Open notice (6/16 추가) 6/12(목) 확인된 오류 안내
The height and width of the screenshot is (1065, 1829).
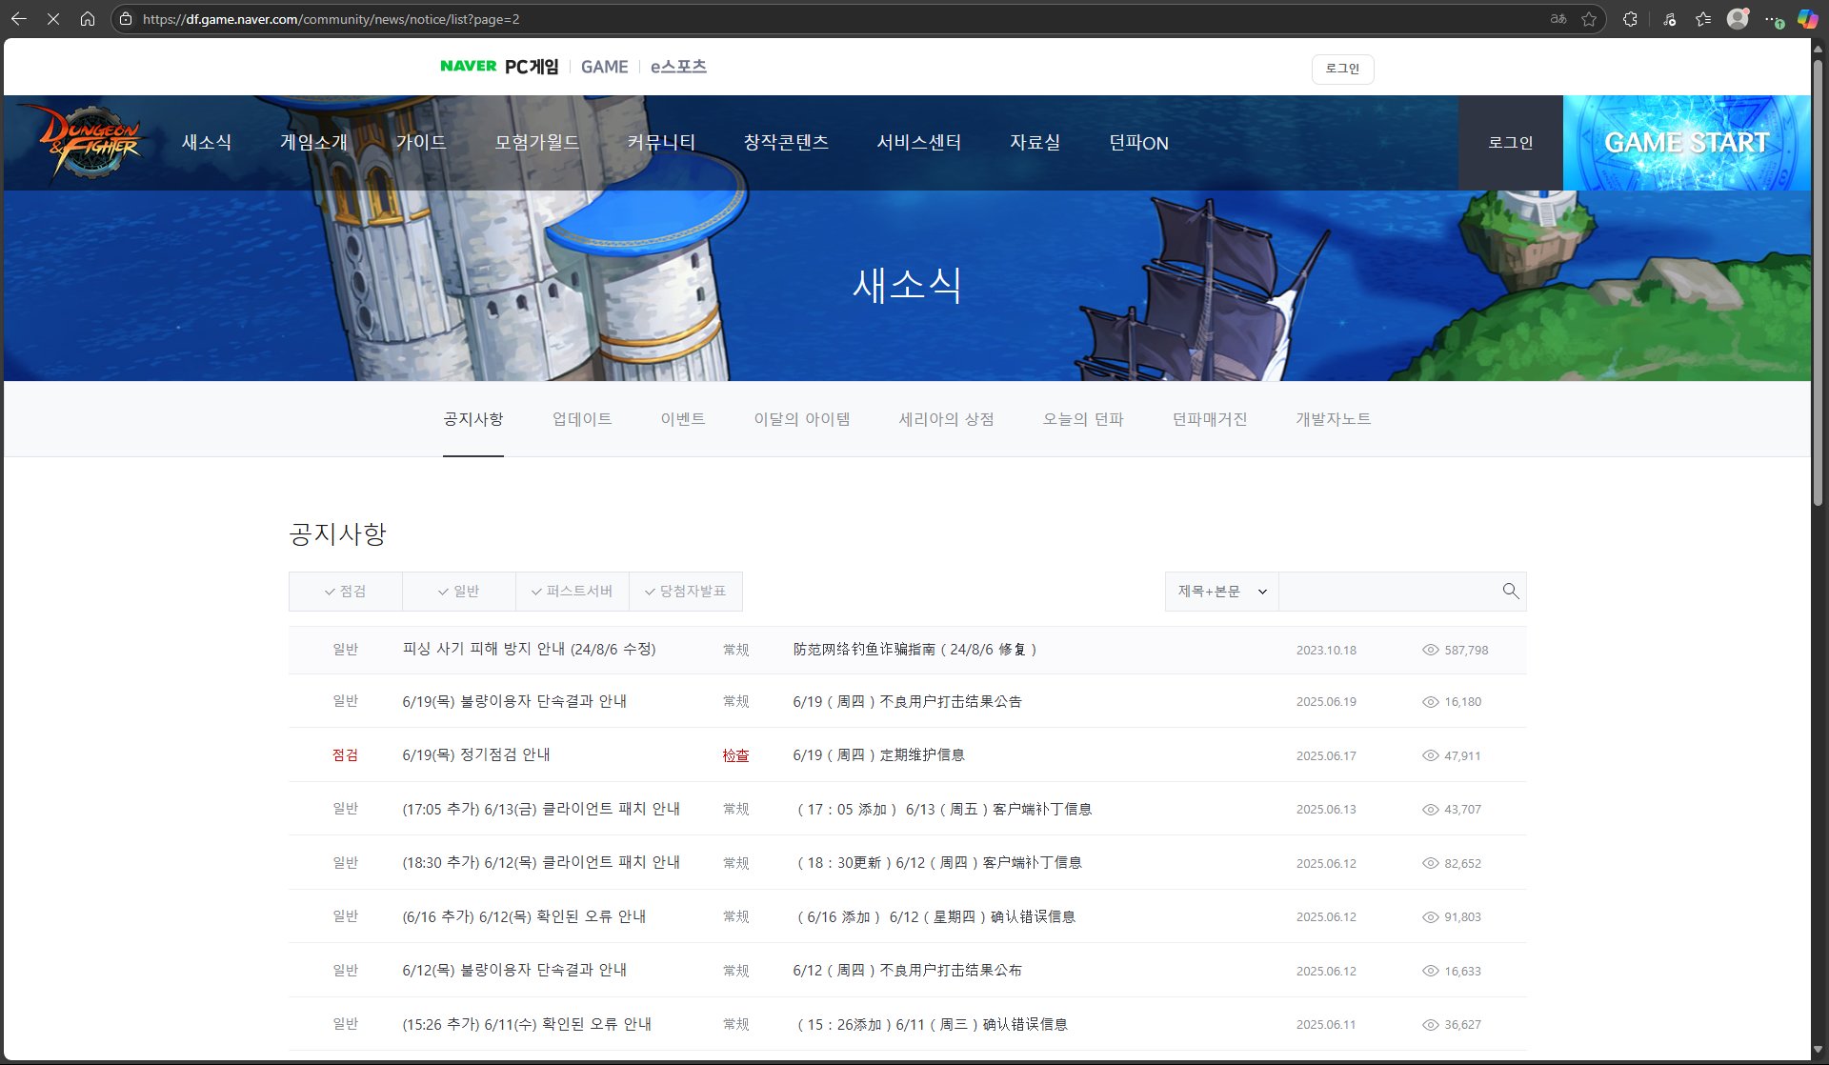point(524,916)
